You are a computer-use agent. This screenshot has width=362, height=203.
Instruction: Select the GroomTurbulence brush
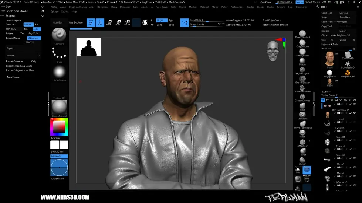coord(302,89)
